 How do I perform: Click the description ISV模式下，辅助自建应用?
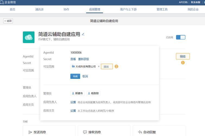tap(54, 39)
